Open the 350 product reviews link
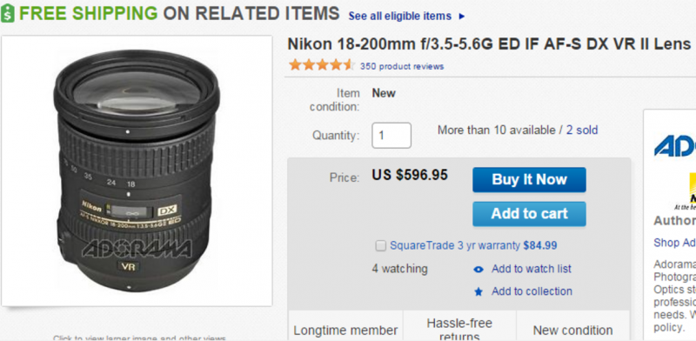 402,67
